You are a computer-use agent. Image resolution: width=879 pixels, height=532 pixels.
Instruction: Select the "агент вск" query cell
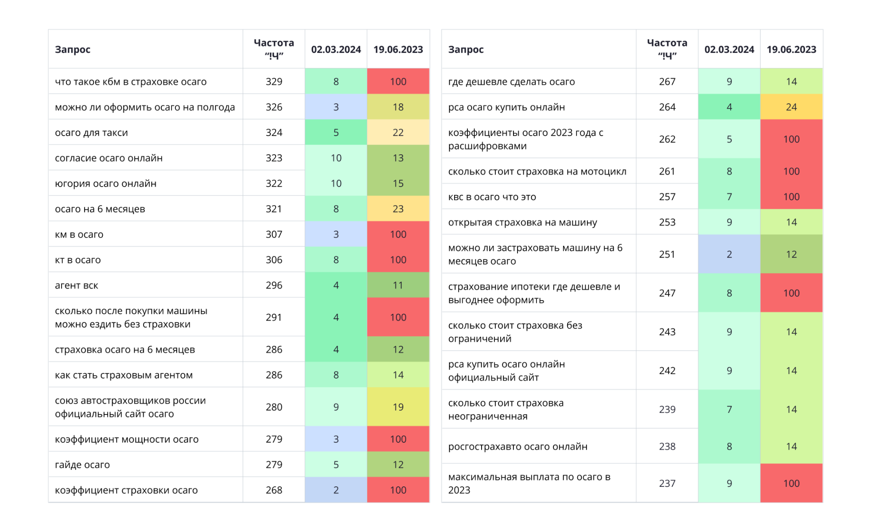77,286
